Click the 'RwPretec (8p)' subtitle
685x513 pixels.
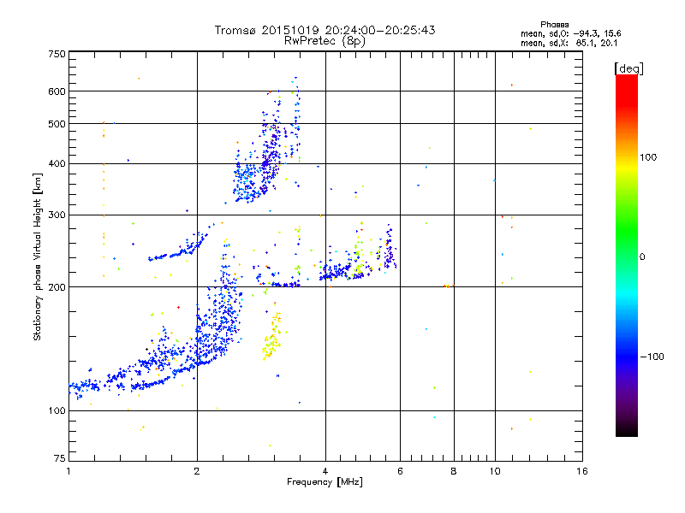tap(325, 41)
